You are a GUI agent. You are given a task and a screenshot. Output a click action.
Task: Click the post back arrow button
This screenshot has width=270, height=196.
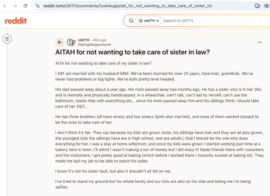click(60, 42)
